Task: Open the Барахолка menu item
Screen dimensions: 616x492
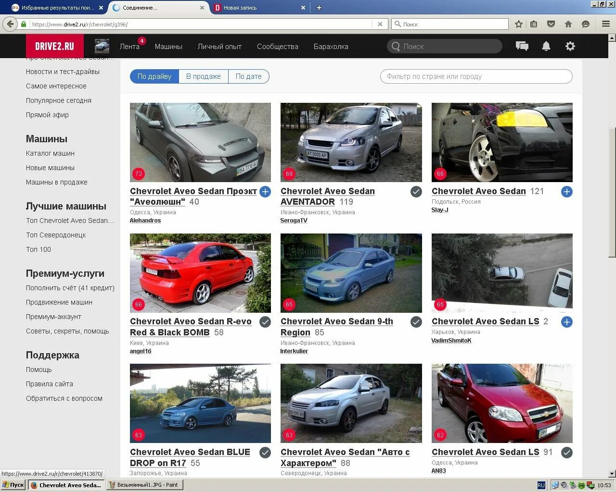Action: 331,47
